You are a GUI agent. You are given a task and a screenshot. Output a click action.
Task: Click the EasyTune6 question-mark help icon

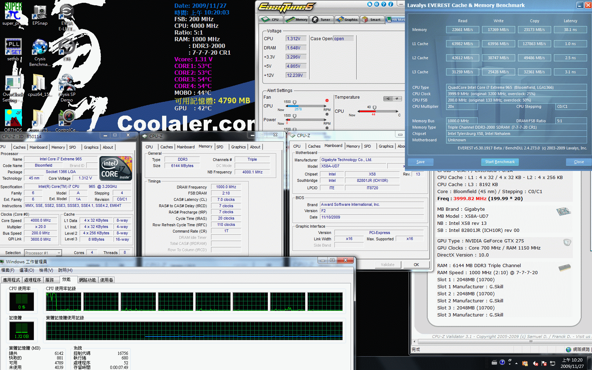(x=384, y=4)
